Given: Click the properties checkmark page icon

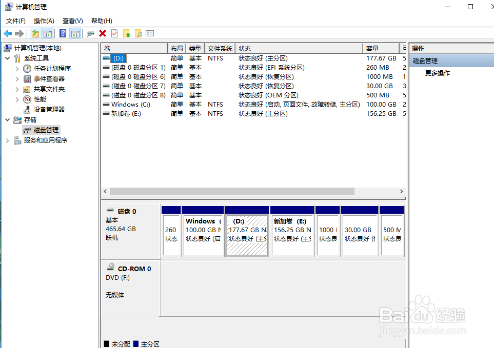Looking at the screenshot, I should (114, 33).
